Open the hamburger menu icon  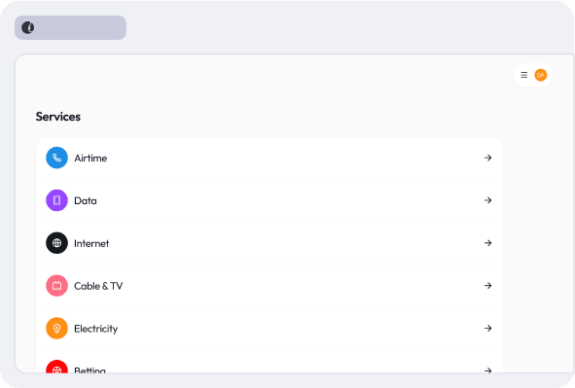click(524, 75)
